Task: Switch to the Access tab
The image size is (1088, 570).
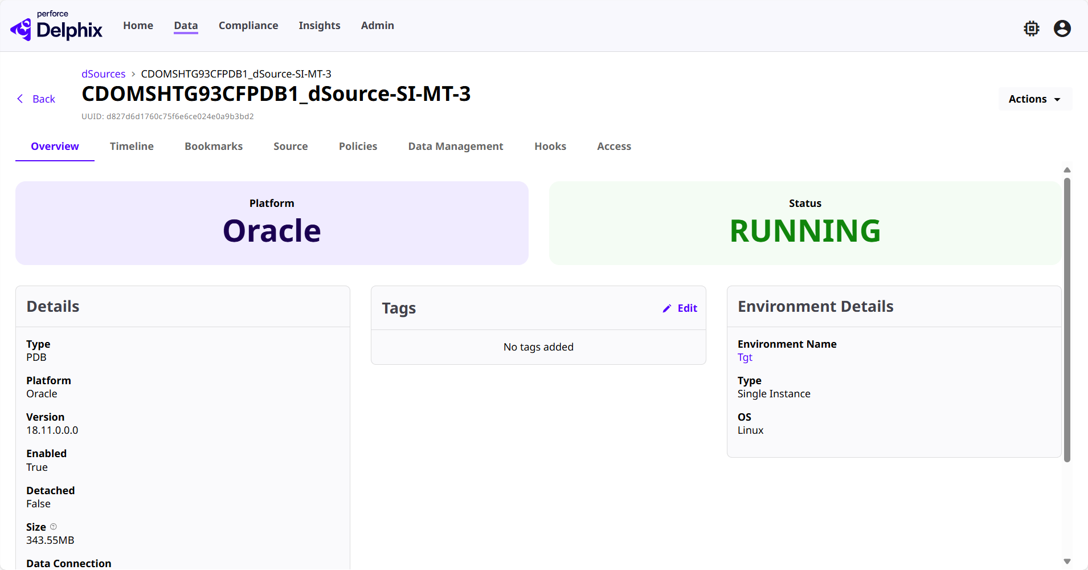Action: pyautogui.click(x=614, y=146)
